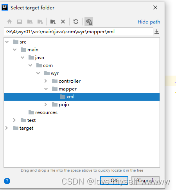This screenshot has height=190, width=176.
Task: Create a New Folder toolbar icon
Action: tap(53, 22)
